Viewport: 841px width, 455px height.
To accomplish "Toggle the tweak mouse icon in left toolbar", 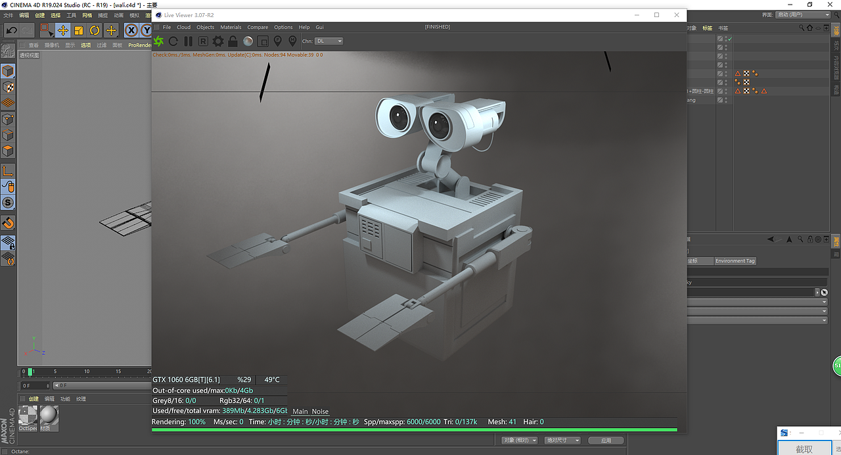I will tap(8, 187).
